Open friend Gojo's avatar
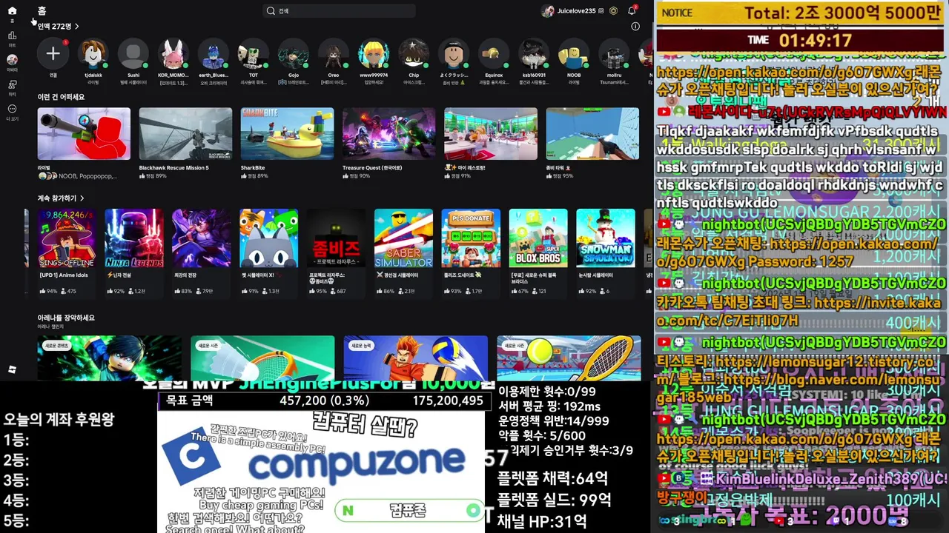This screenshot has height=533, width=949. [x=294, y=53]
